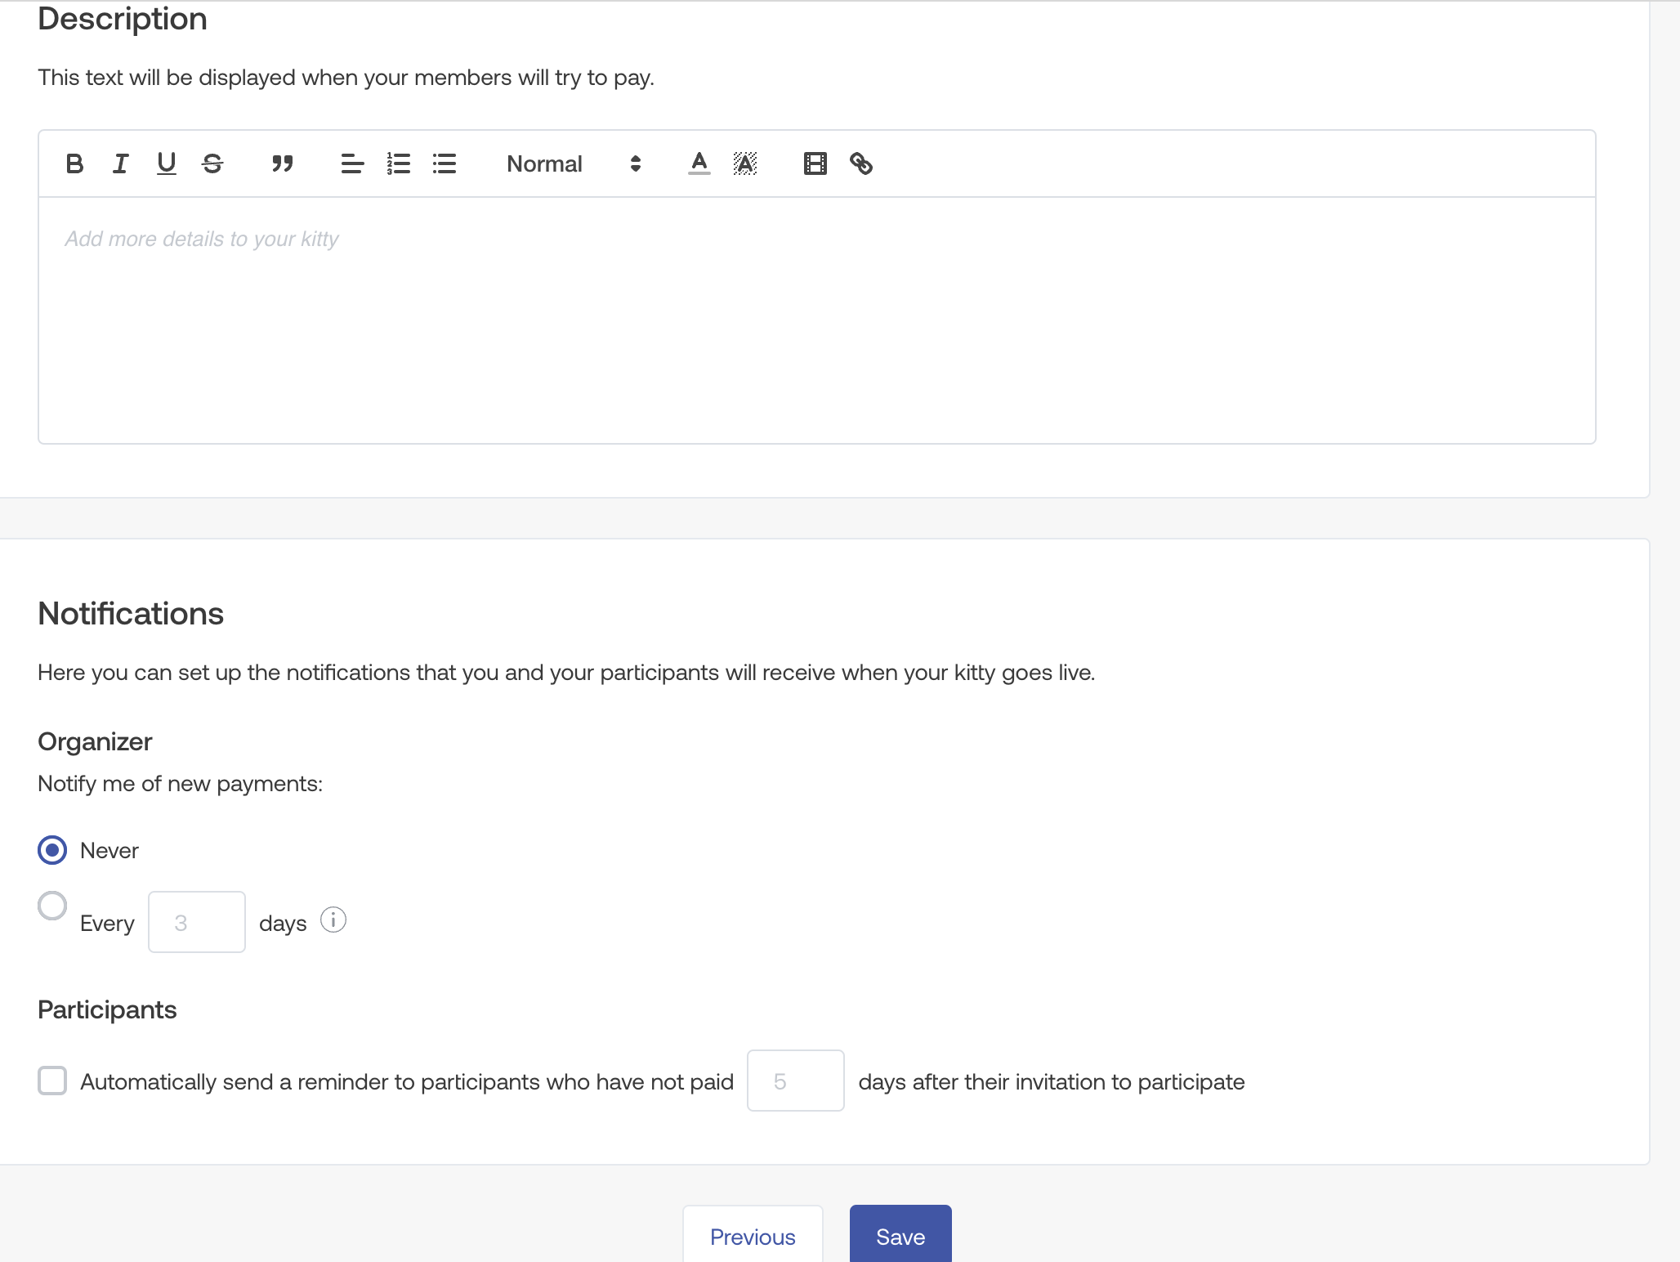
Task: Apply strikethrough formatting
Action: point(212,163)
